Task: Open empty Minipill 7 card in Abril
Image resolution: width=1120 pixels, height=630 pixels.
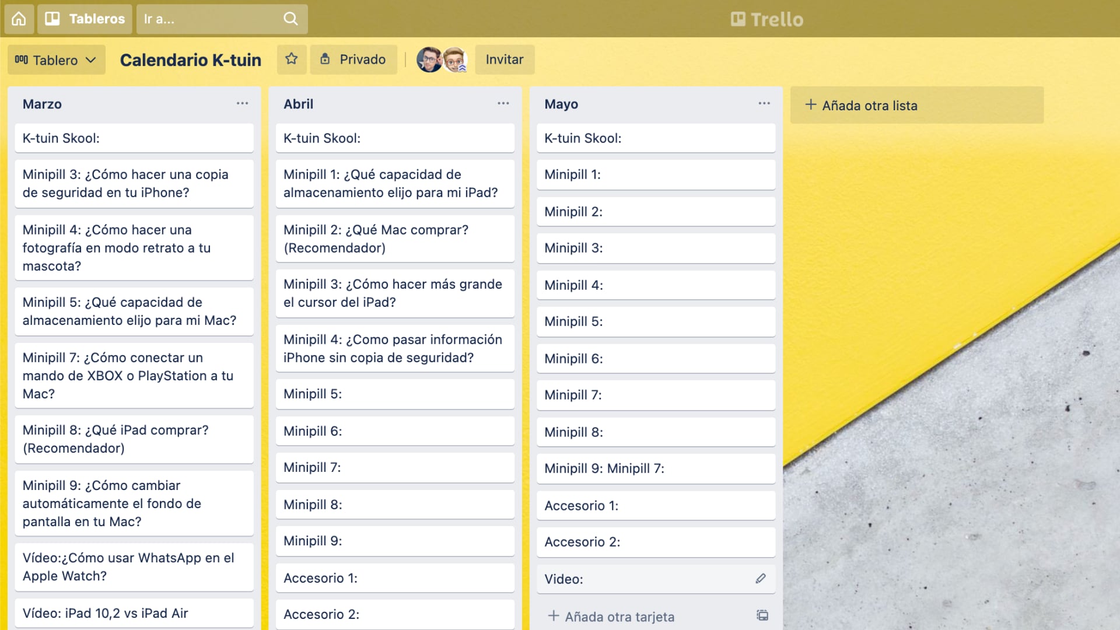Action: coord(395,467)
